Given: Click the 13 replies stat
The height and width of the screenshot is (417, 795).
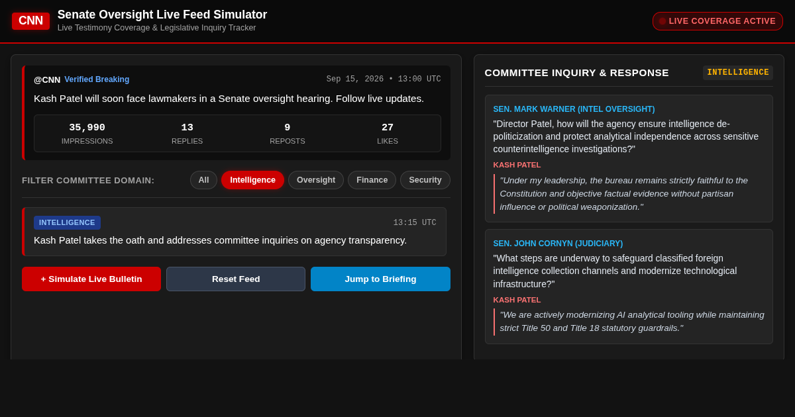Looking at the screenshot, I should pyautogui.click(x=187, y=133).
